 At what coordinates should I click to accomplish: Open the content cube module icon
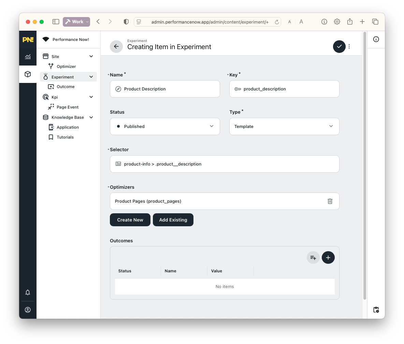coord(28,74)
